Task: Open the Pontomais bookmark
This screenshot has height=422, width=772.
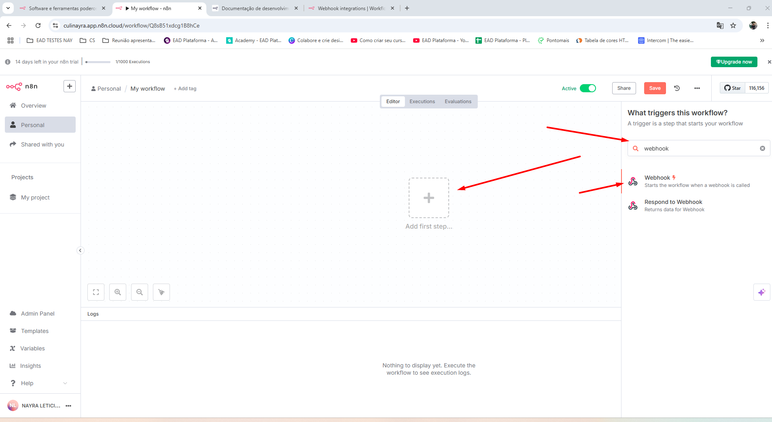Action: pos(553,40)
